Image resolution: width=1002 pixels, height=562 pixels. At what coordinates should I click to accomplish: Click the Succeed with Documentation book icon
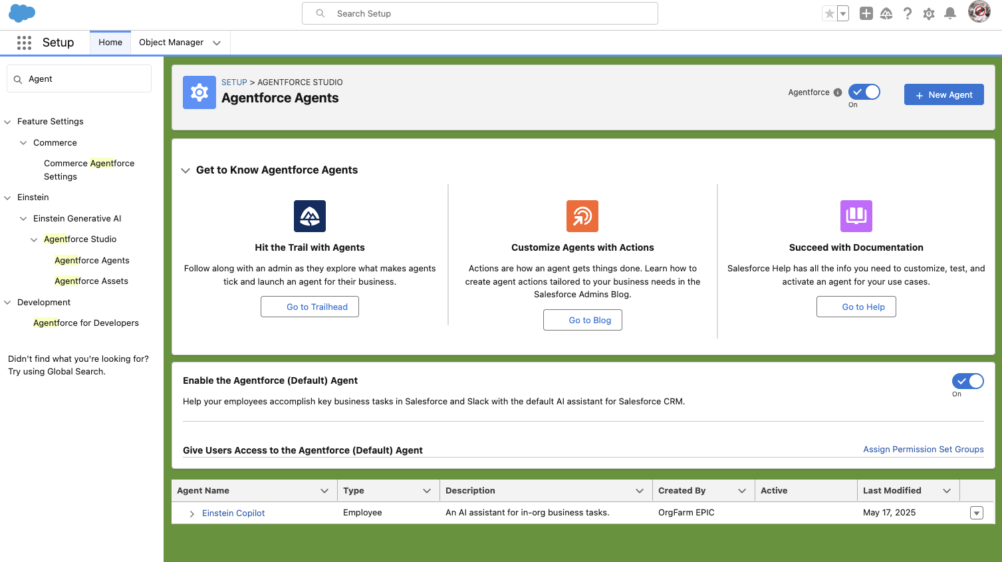[856, 216]
